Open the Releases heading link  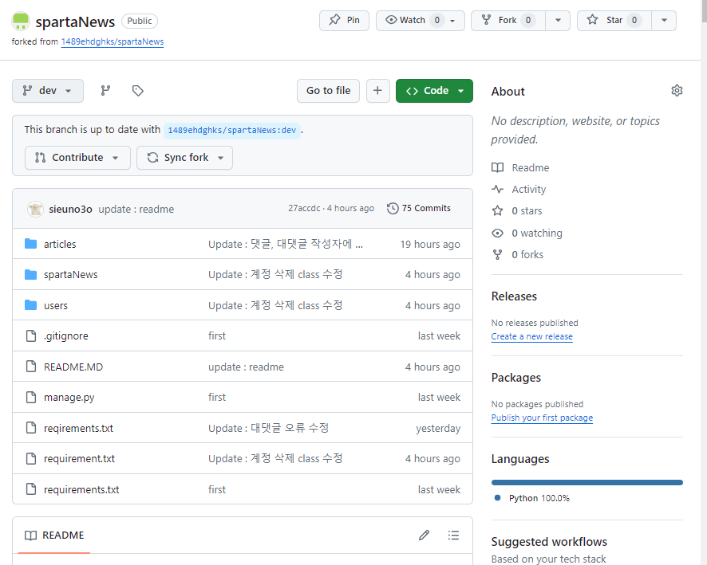click(514, 296)
